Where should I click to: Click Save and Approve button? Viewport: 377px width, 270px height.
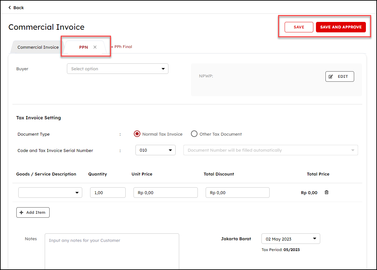point(340,27)
